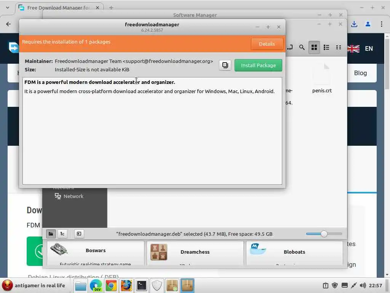Launch Firefox from taskbar
The width and height of the screenshot is (390, 293).
click(x=126, y=285)
